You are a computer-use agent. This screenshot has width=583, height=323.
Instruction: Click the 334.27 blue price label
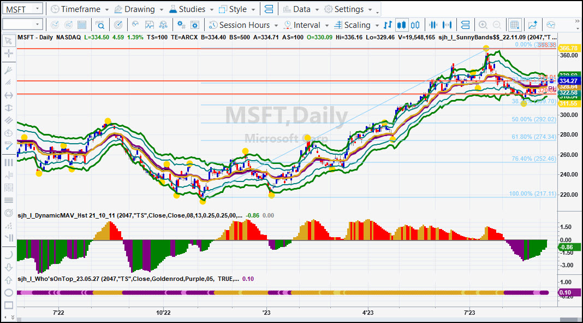(x=569, y=81)
